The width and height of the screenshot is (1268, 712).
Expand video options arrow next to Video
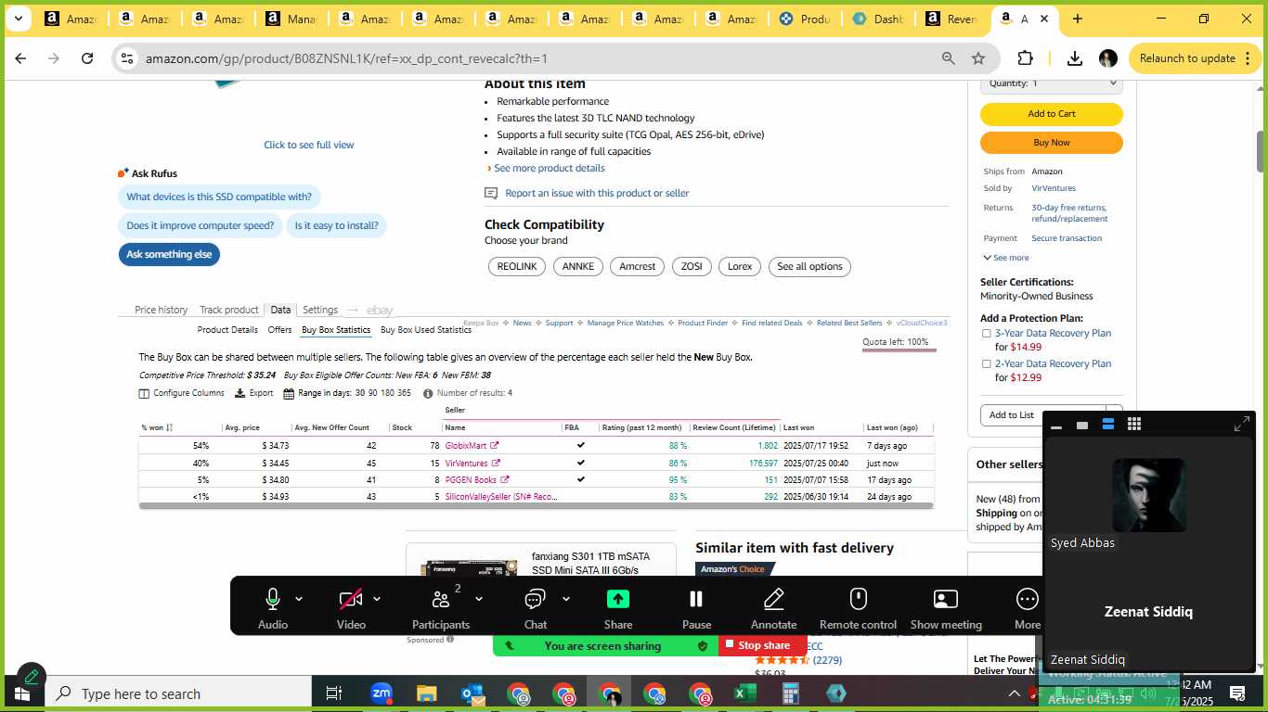[x=377, y=599]
